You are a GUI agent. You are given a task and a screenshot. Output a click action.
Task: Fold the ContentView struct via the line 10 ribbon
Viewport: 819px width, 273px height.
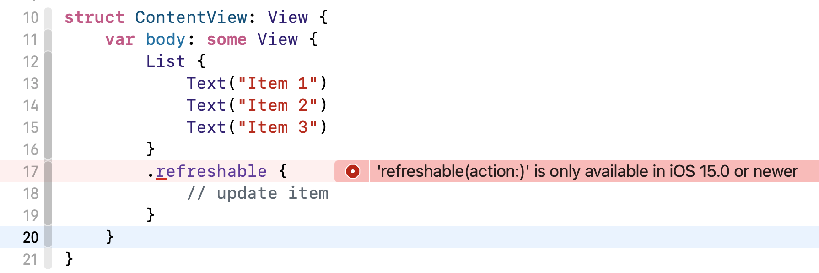(48, 17)
